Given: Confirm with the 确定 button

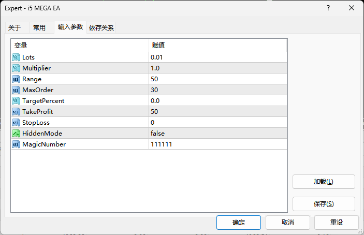Looking at the screenshot, I should pyautogui.click(x=239, y=223).
